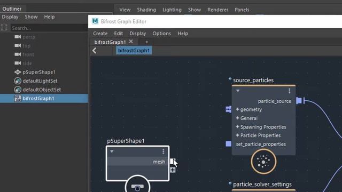Open the Help menu in Bifrost Graph Editor
The width and height of the screenshot is (342, 192).
pyautogui.click(x=183, y=34)
